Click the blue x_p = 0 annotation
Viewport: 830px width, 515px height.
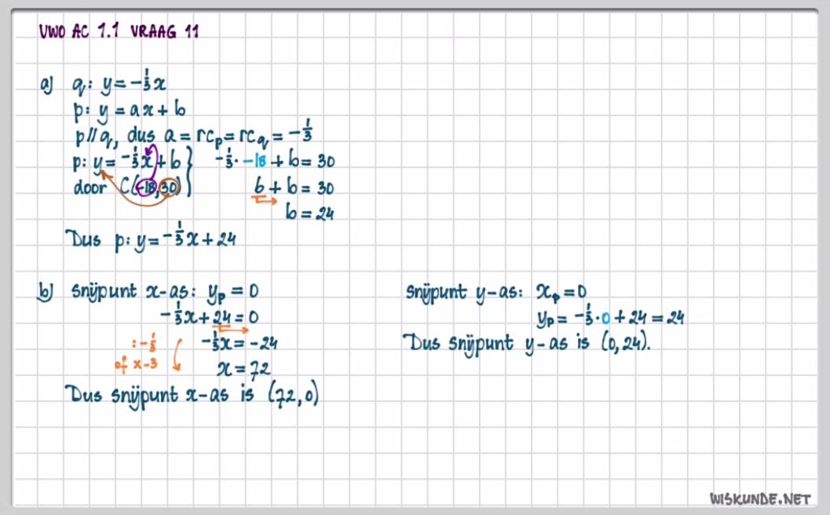(562, 290)
